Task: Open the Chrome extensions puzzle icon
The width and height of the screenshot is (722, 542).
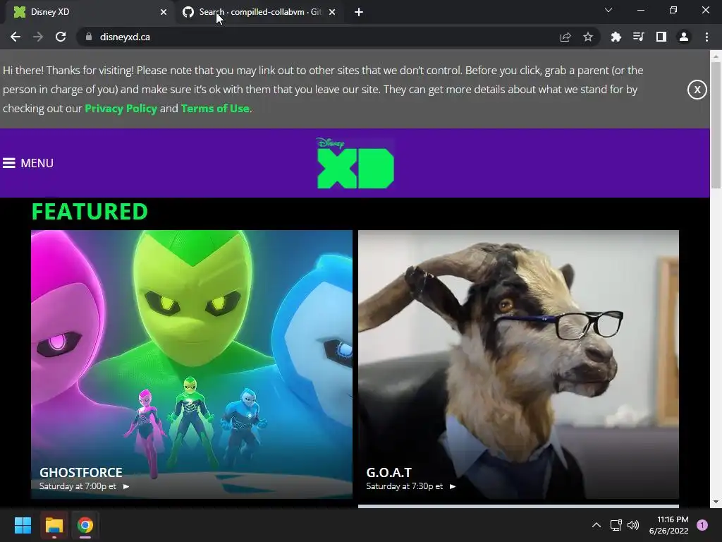Action: coord(616,37)
